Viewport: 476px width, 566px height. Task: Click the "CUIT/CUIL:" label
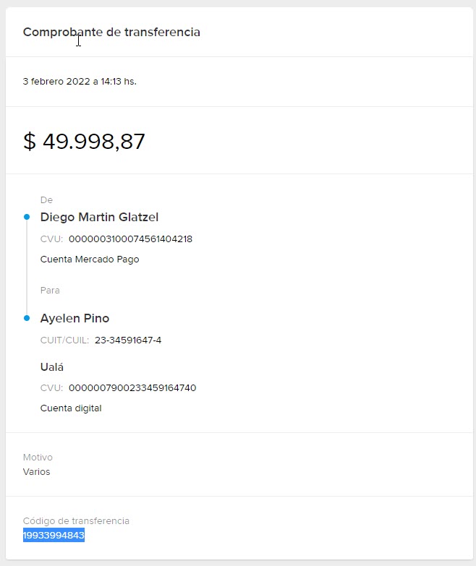point(64,340)
